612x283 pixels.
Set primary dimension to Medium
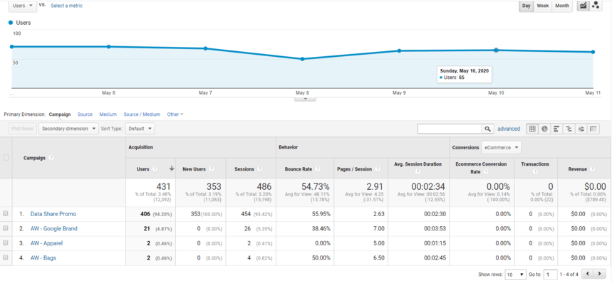pos(108,114)
